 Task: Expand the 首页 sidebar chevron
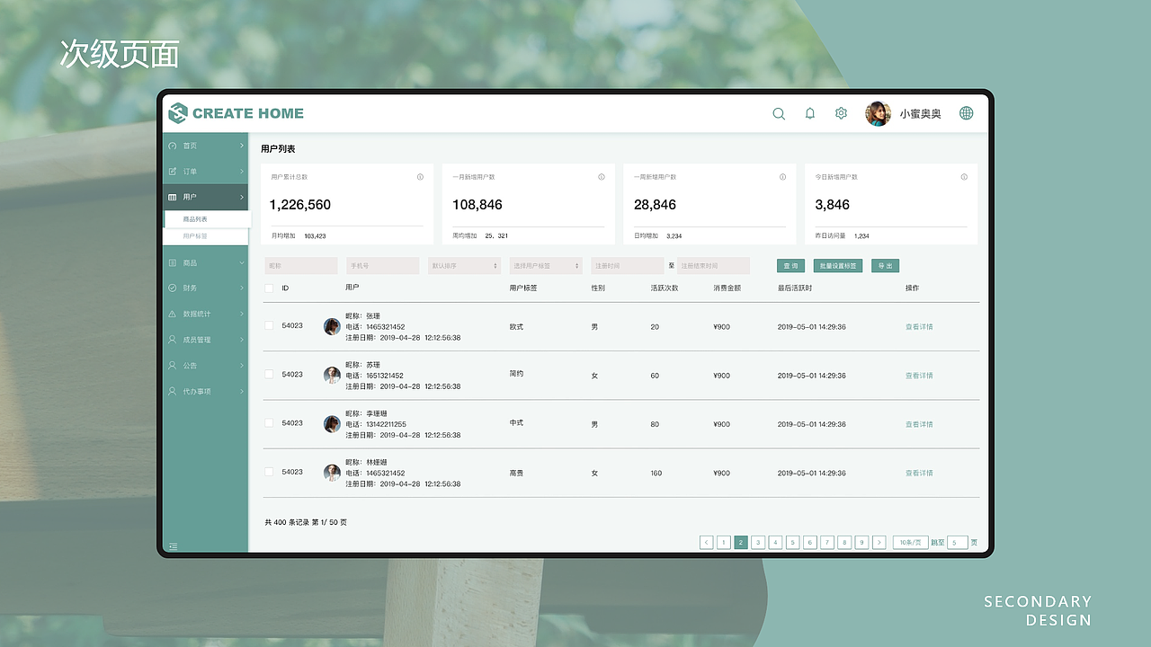(x=241, y=146)
